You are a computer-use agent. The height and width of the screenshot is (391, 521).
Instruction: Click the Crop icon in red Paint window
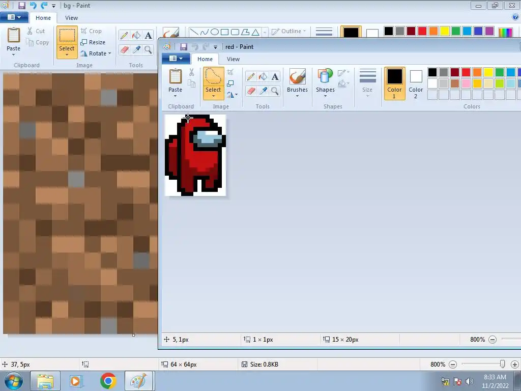click(230, 72)
